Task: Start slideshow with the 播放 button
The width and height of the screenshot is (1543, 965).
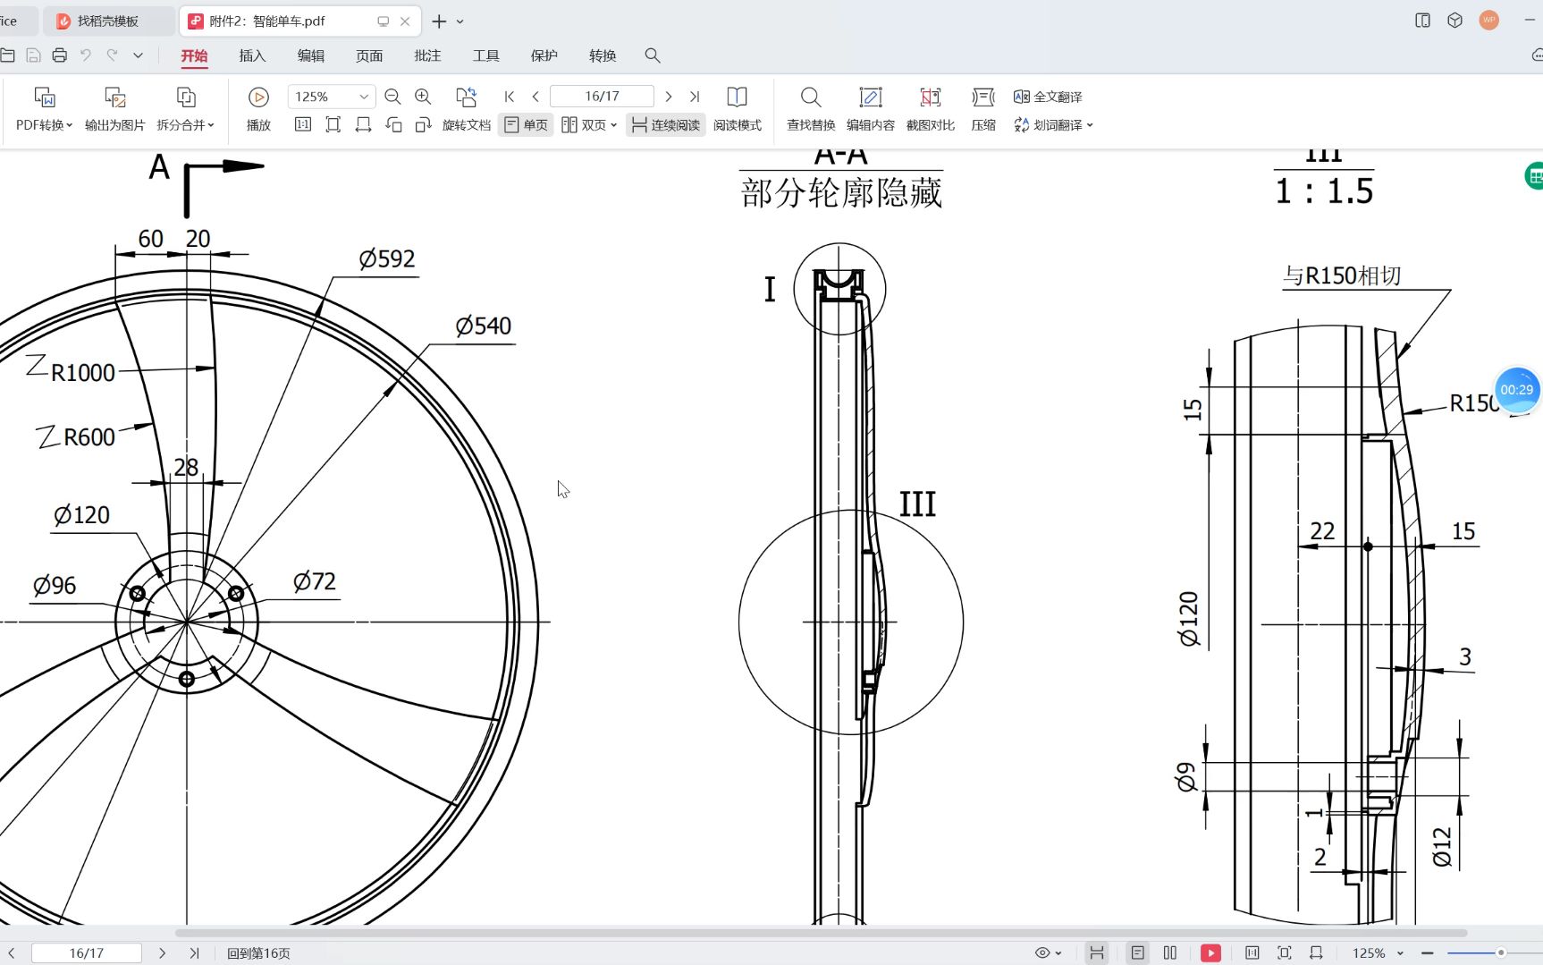Action: pyautogui.click(x=258, y=109)
